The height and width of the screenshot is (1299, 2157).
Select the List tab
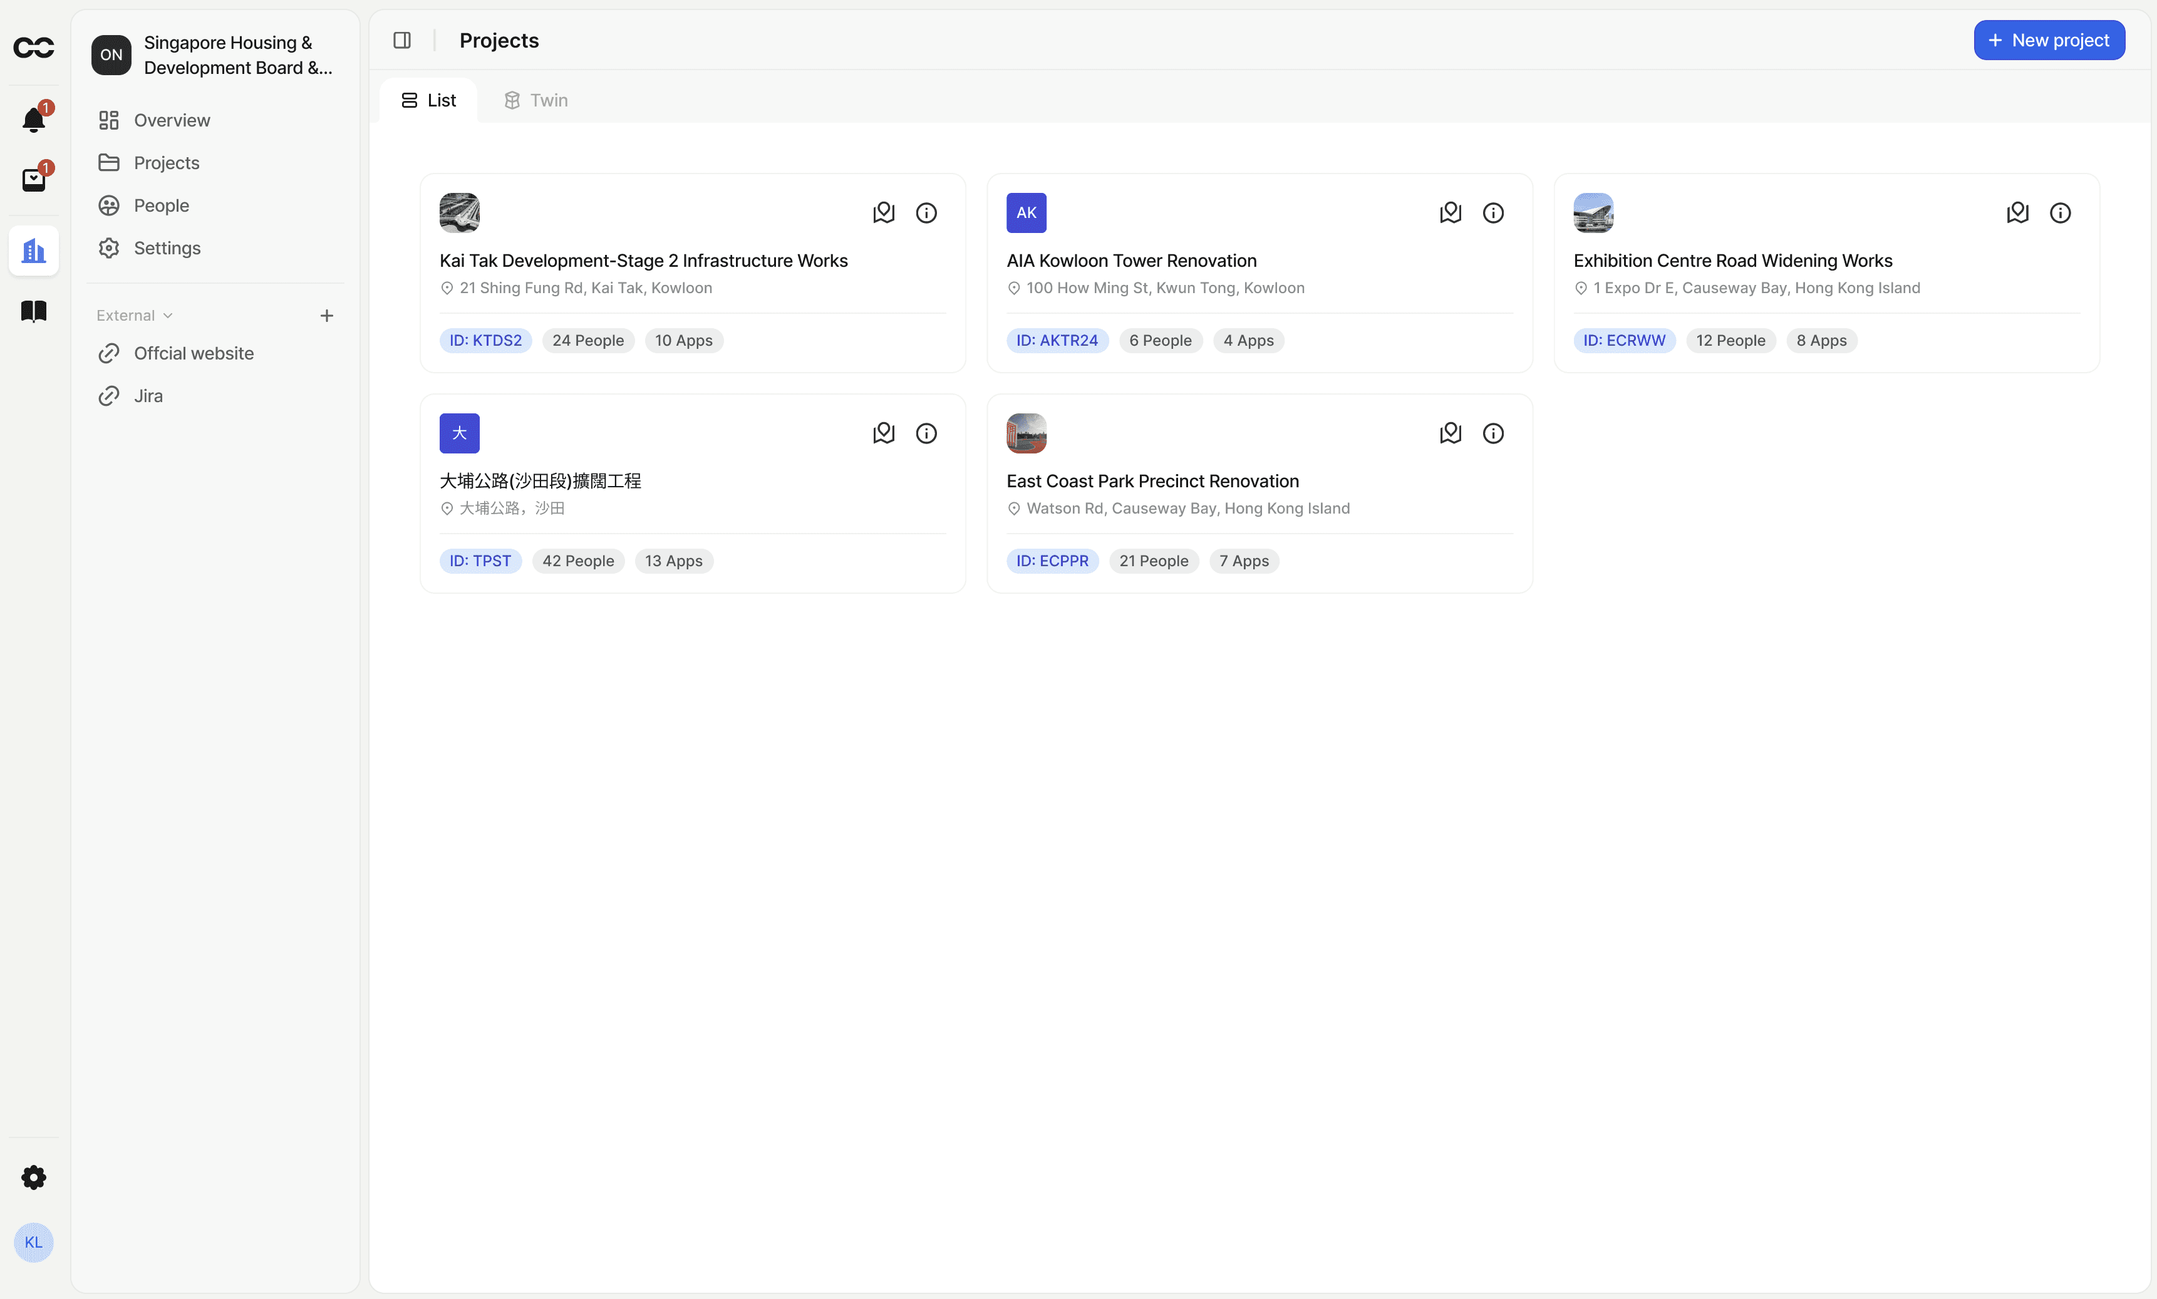pos(429,101)
